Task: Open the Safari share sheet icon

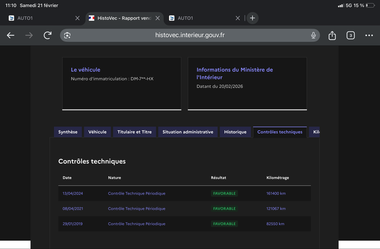Action: point(332,36)
